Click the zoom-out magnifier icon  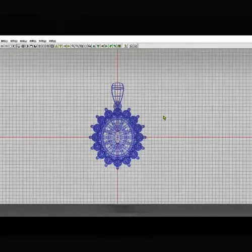tap(77, 46)
